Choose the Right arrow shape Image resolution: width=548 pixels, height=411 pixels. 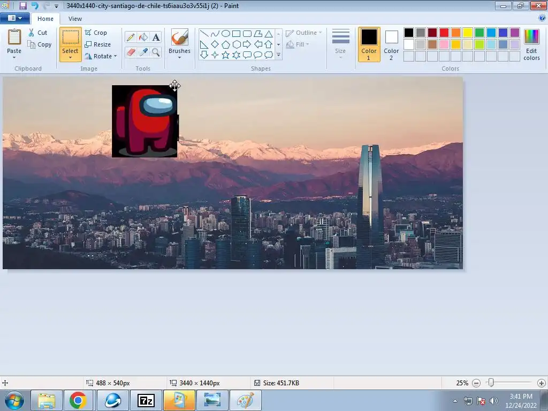pyautogui.click(x=247, y=44)
